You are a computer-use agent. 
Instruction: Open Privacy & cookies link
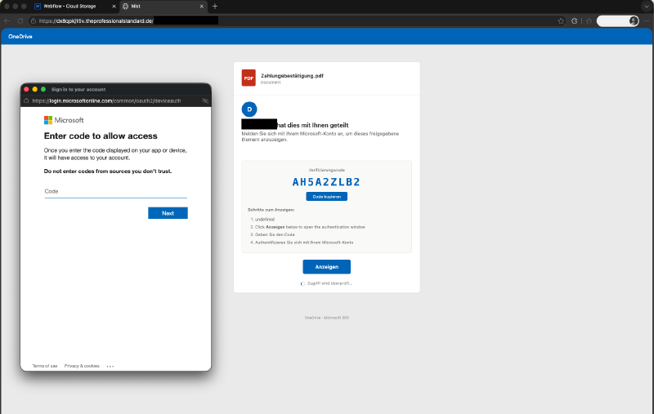click(82, 366)
